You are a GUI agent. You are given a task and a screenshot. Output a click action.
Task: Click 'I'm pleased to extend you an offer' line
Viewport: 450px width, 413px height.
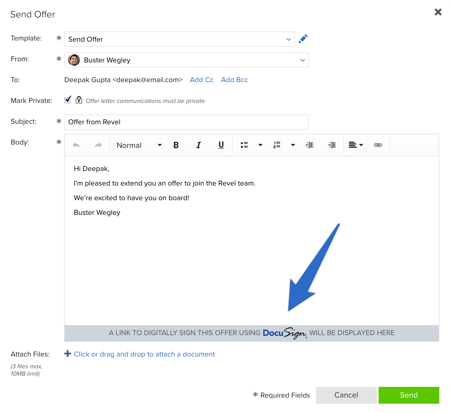point(165,183)
